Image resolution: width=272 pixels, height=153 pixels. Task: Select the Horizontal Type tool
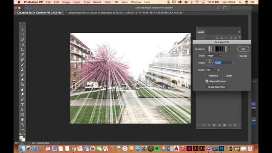(x=22, y=105)
